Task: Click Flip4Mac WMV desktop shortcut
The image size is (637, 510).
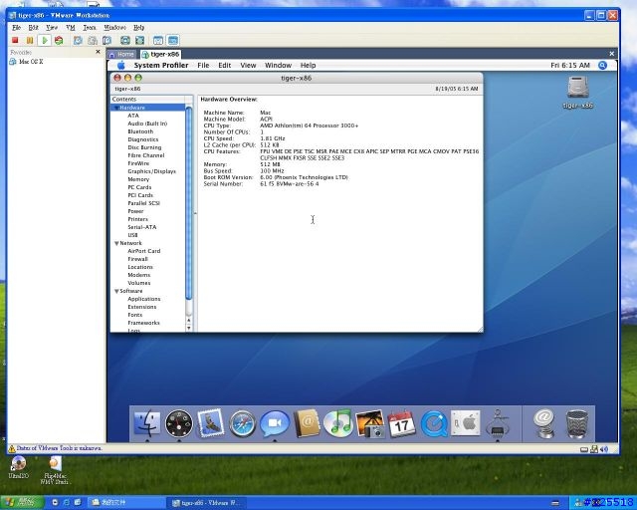Action: [x=55, y=470]
